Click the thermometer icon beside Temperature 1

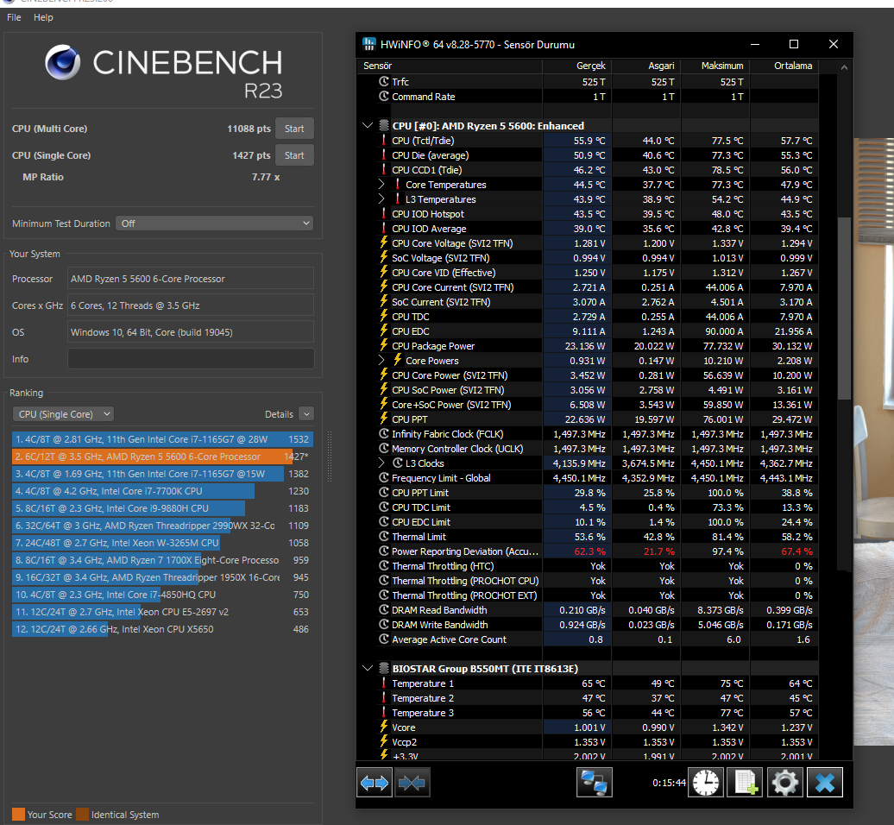point(384,683)
